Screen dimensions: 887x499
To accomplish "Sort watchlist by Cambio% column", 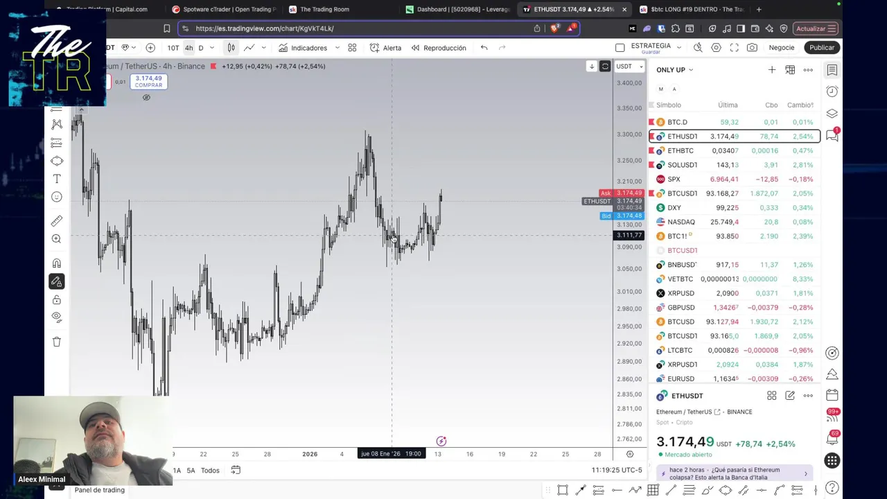I will point(800,105).
